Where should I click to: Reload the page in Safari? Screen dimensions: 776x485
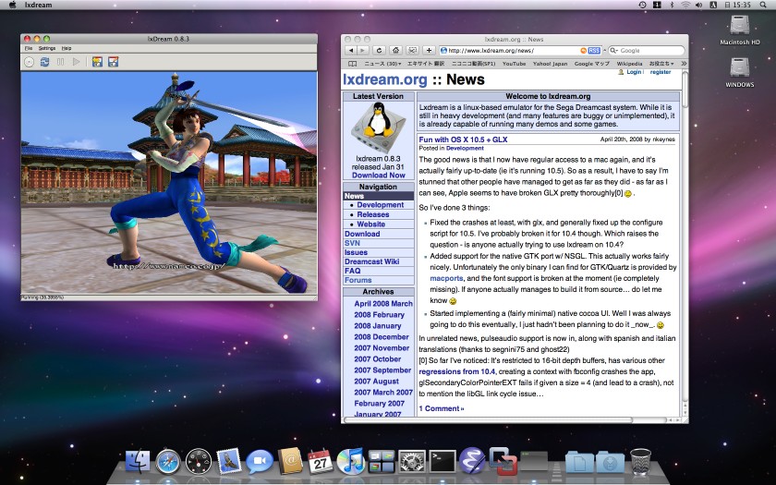[379, 51]
